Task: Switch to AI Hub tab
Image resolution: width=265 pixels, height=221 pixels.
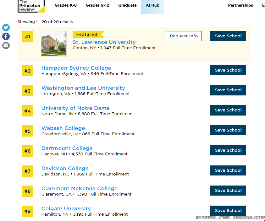Action: click(152, 5)
